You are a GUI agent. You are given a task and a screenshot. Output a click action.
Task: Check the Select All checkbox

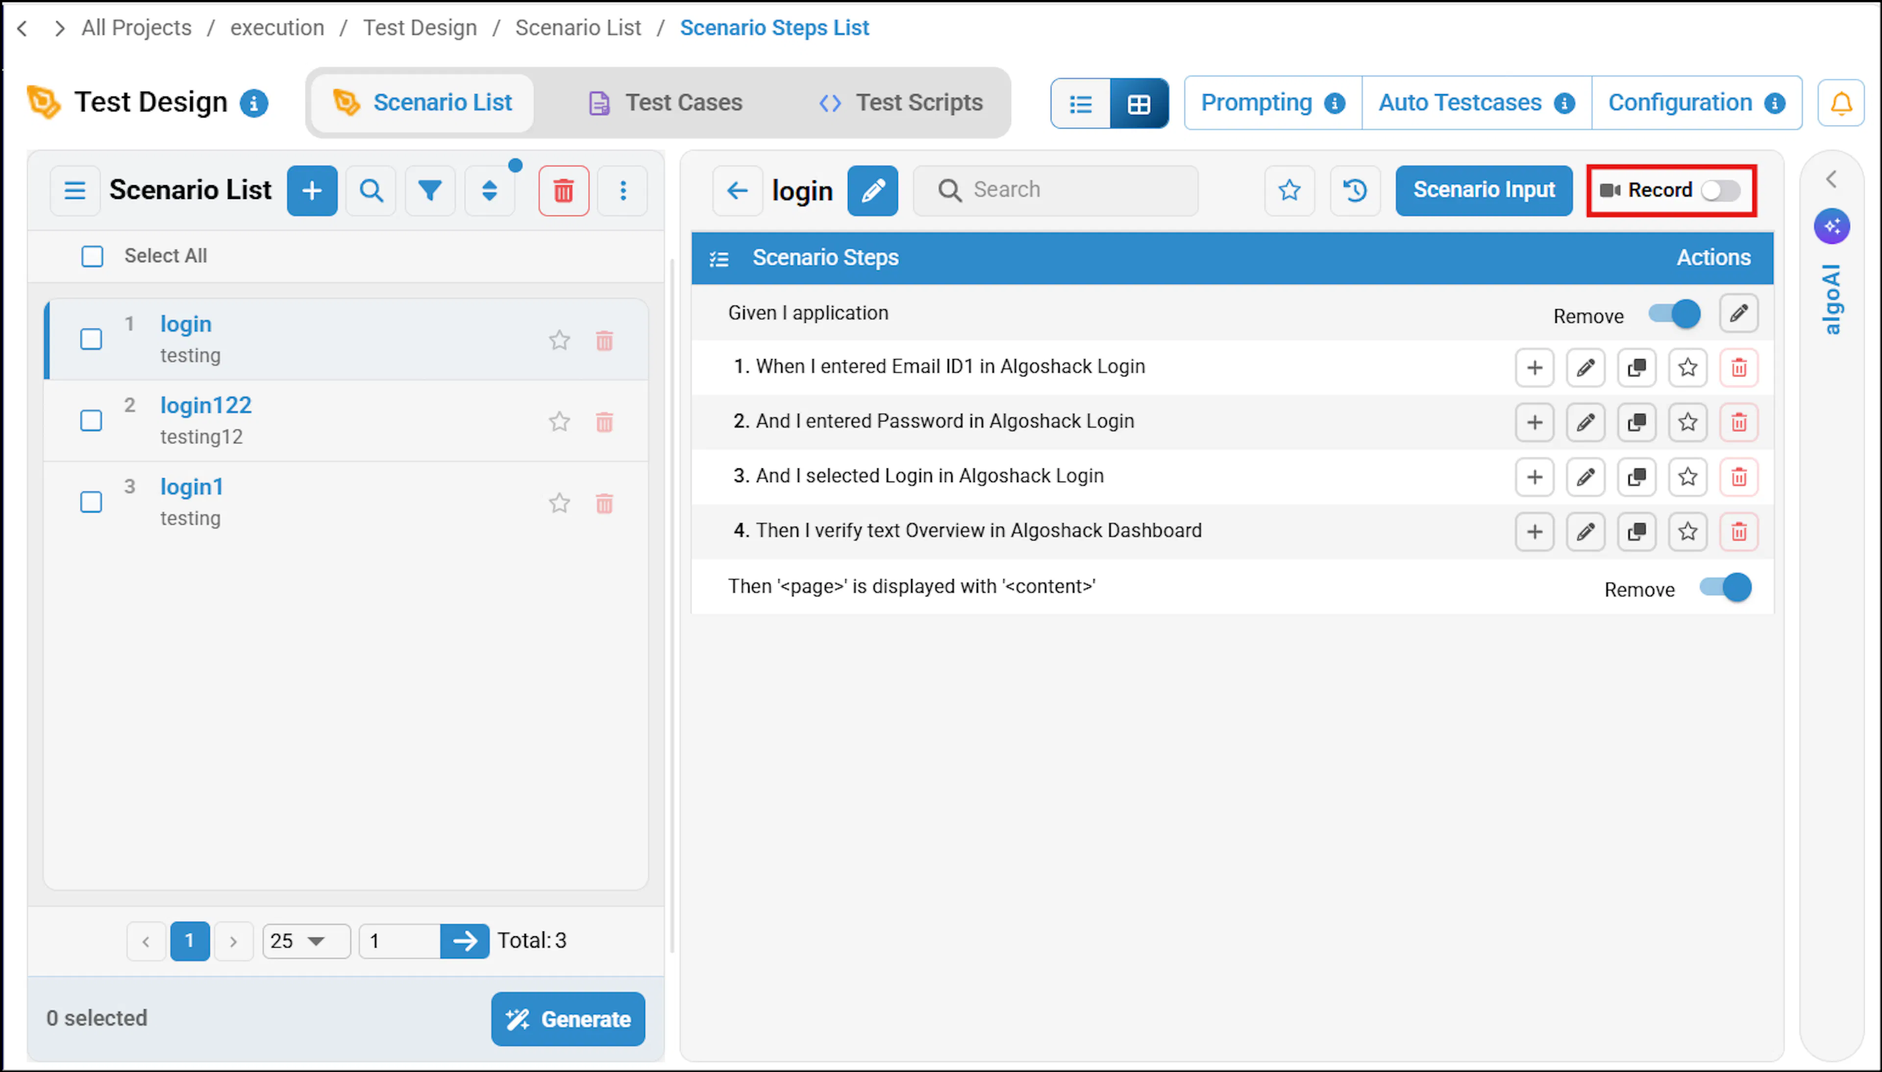[x=92, y=256]
